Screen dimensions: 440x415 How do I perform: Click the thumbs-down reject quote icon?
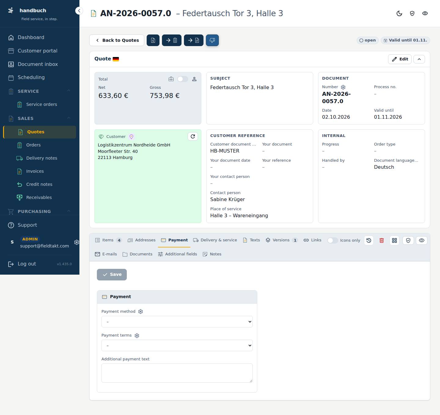212,40
